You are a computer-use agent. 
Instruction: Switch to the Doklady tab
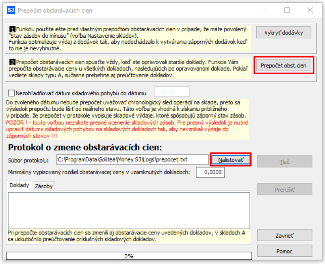click(19, 186)
